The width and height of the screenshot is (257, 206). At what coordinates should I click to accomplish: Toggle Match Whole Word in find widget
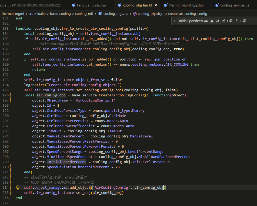212,21
